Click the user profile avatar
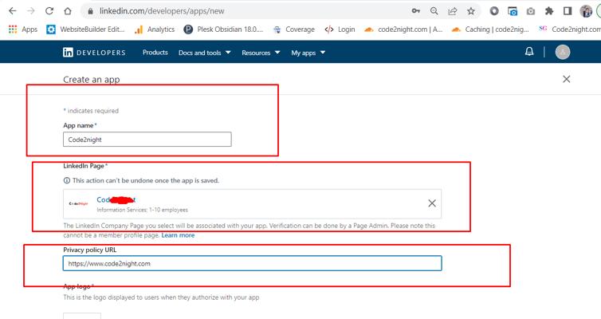The width and height of the screenshot is (601, 319). pos(563,53)
